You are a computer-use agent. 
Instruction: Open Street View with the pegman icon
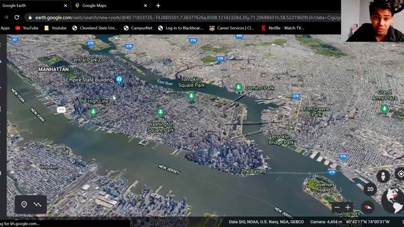coord(383,176)
